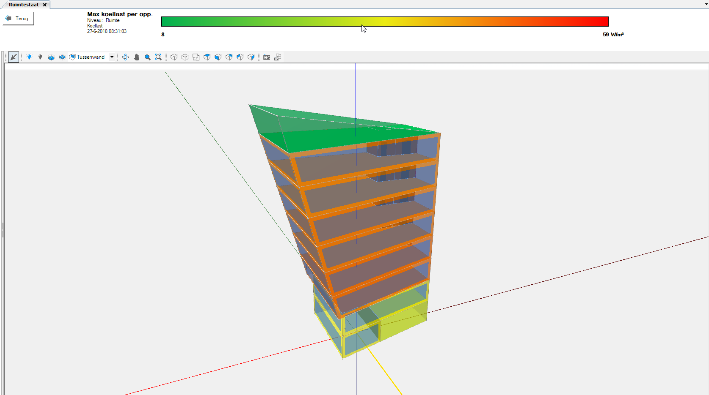Click the last blue-sided cube view
The height and width of the screenshot is (395, 709).
(x=251, y=57)
